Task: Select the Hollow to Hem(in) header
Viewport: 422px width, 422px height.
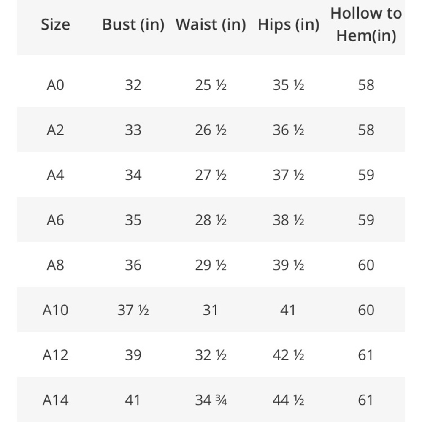Action: click(366, 24)
